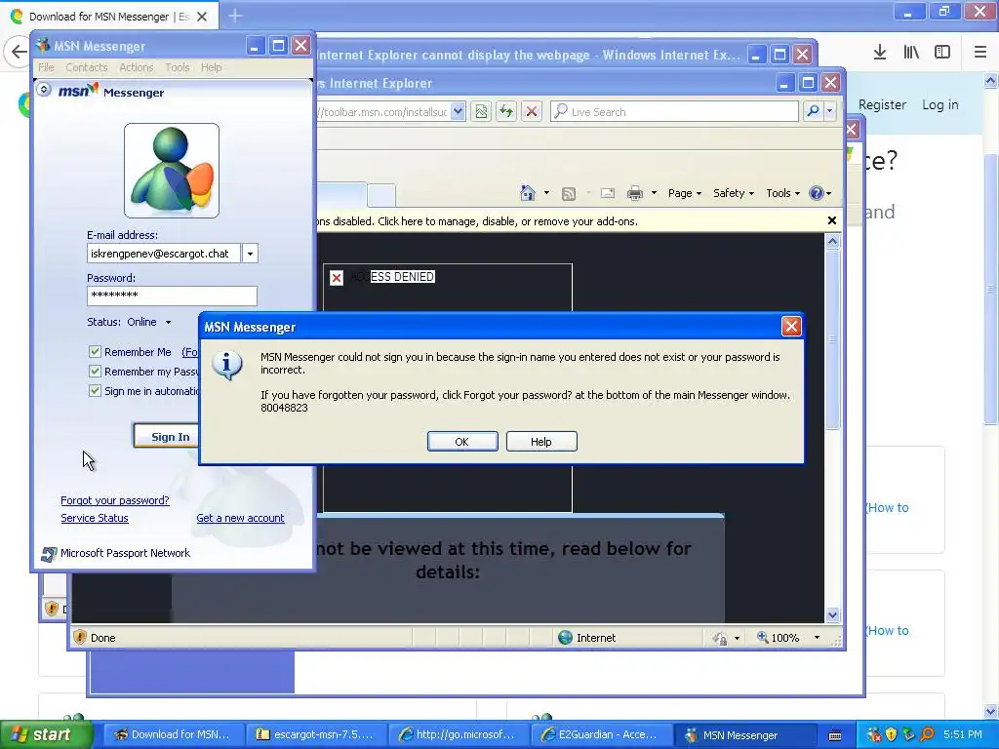Click the search magnifier button in Internet Explorer
The width and height of the screenshot is (999, 749).
pos(813,111)
